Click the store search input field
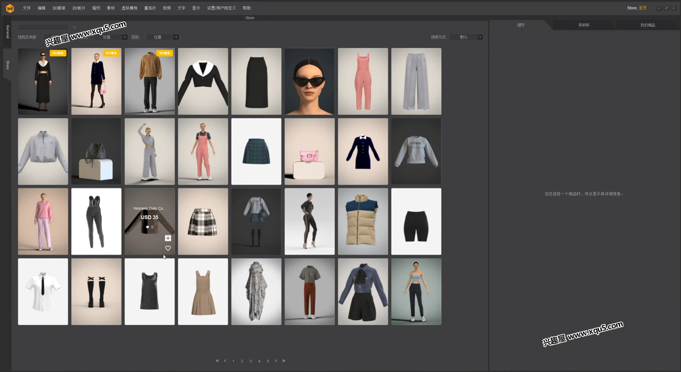This screenshot has width=681, height=372. click(43, 27)
